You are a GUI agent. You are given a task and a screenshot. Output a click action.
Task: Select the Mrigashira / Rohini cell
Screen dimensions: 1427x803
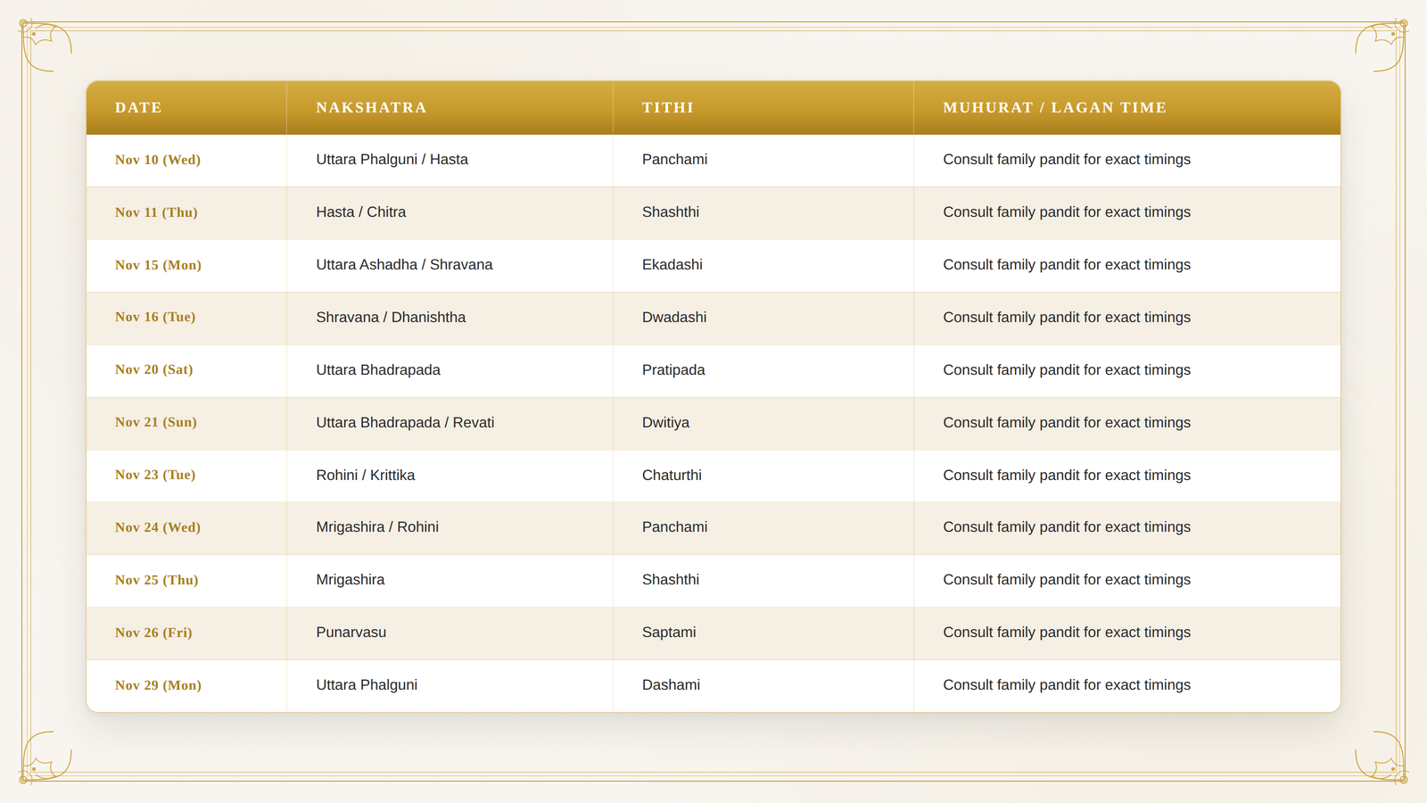click(377, 527)
